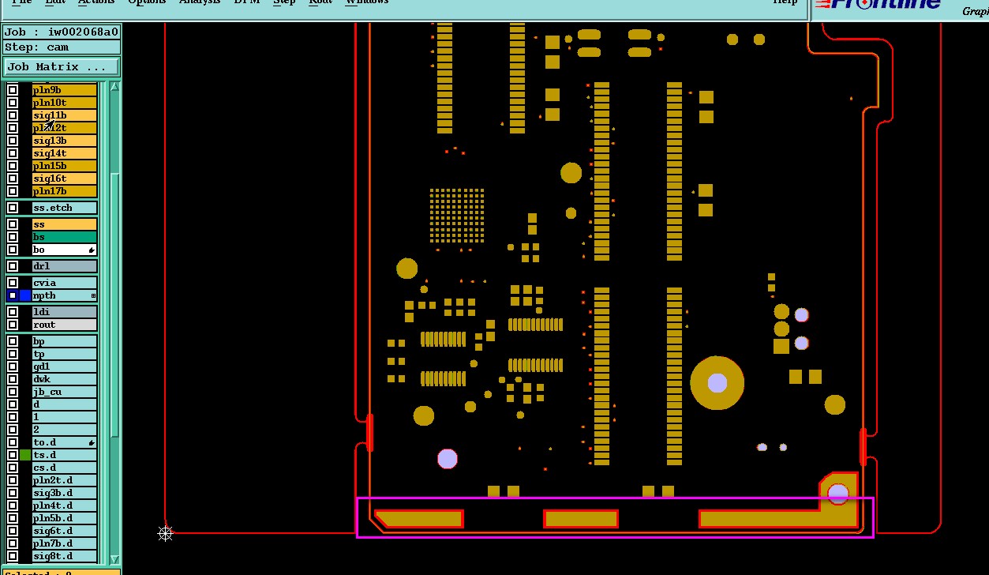Image resolution: width=989 pixels, height=575 pixels.
Task: Toggle checkbox for layer sig13b
Action: pos(13,141)
